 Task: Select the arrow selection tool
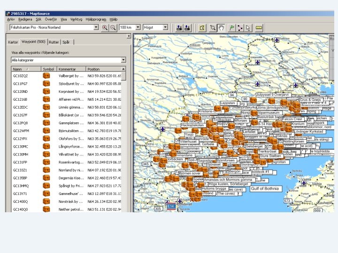[x=248, y=28]
